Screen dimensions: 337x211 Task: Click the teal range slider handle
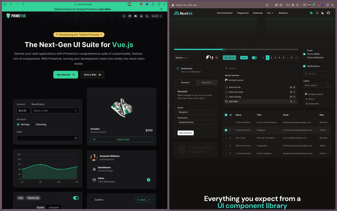pyautogui.click(x=224, y=49)
